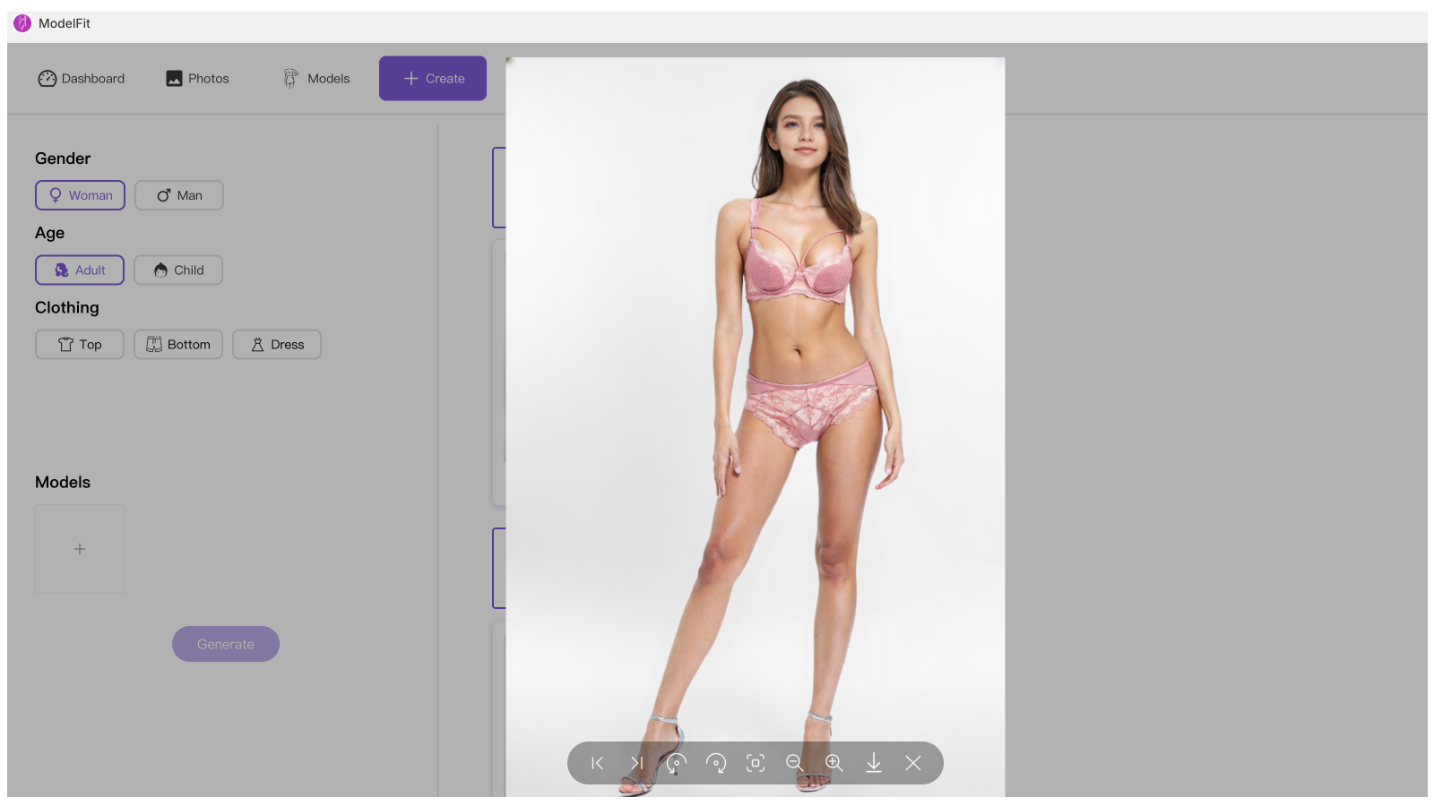
Task: Open the Dashboard section
Action: point(81,78)
